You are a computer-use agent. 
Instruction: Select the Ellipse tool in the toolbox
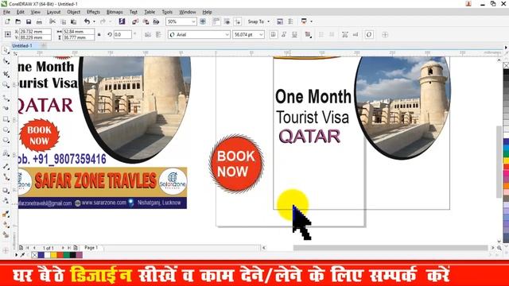point(6,129)
